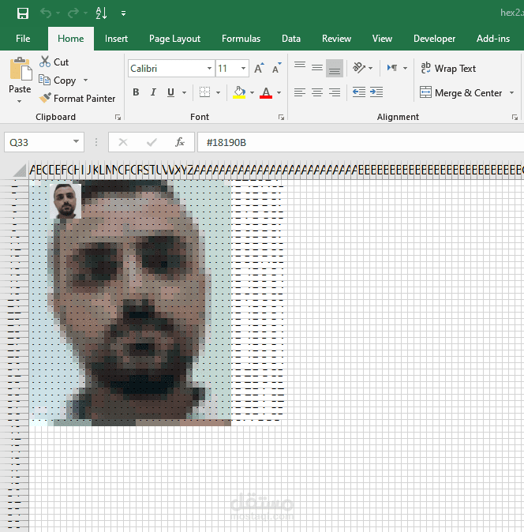Expand the Underline style arrow
This screenshot has width=524, height=532.
(184, 92)
